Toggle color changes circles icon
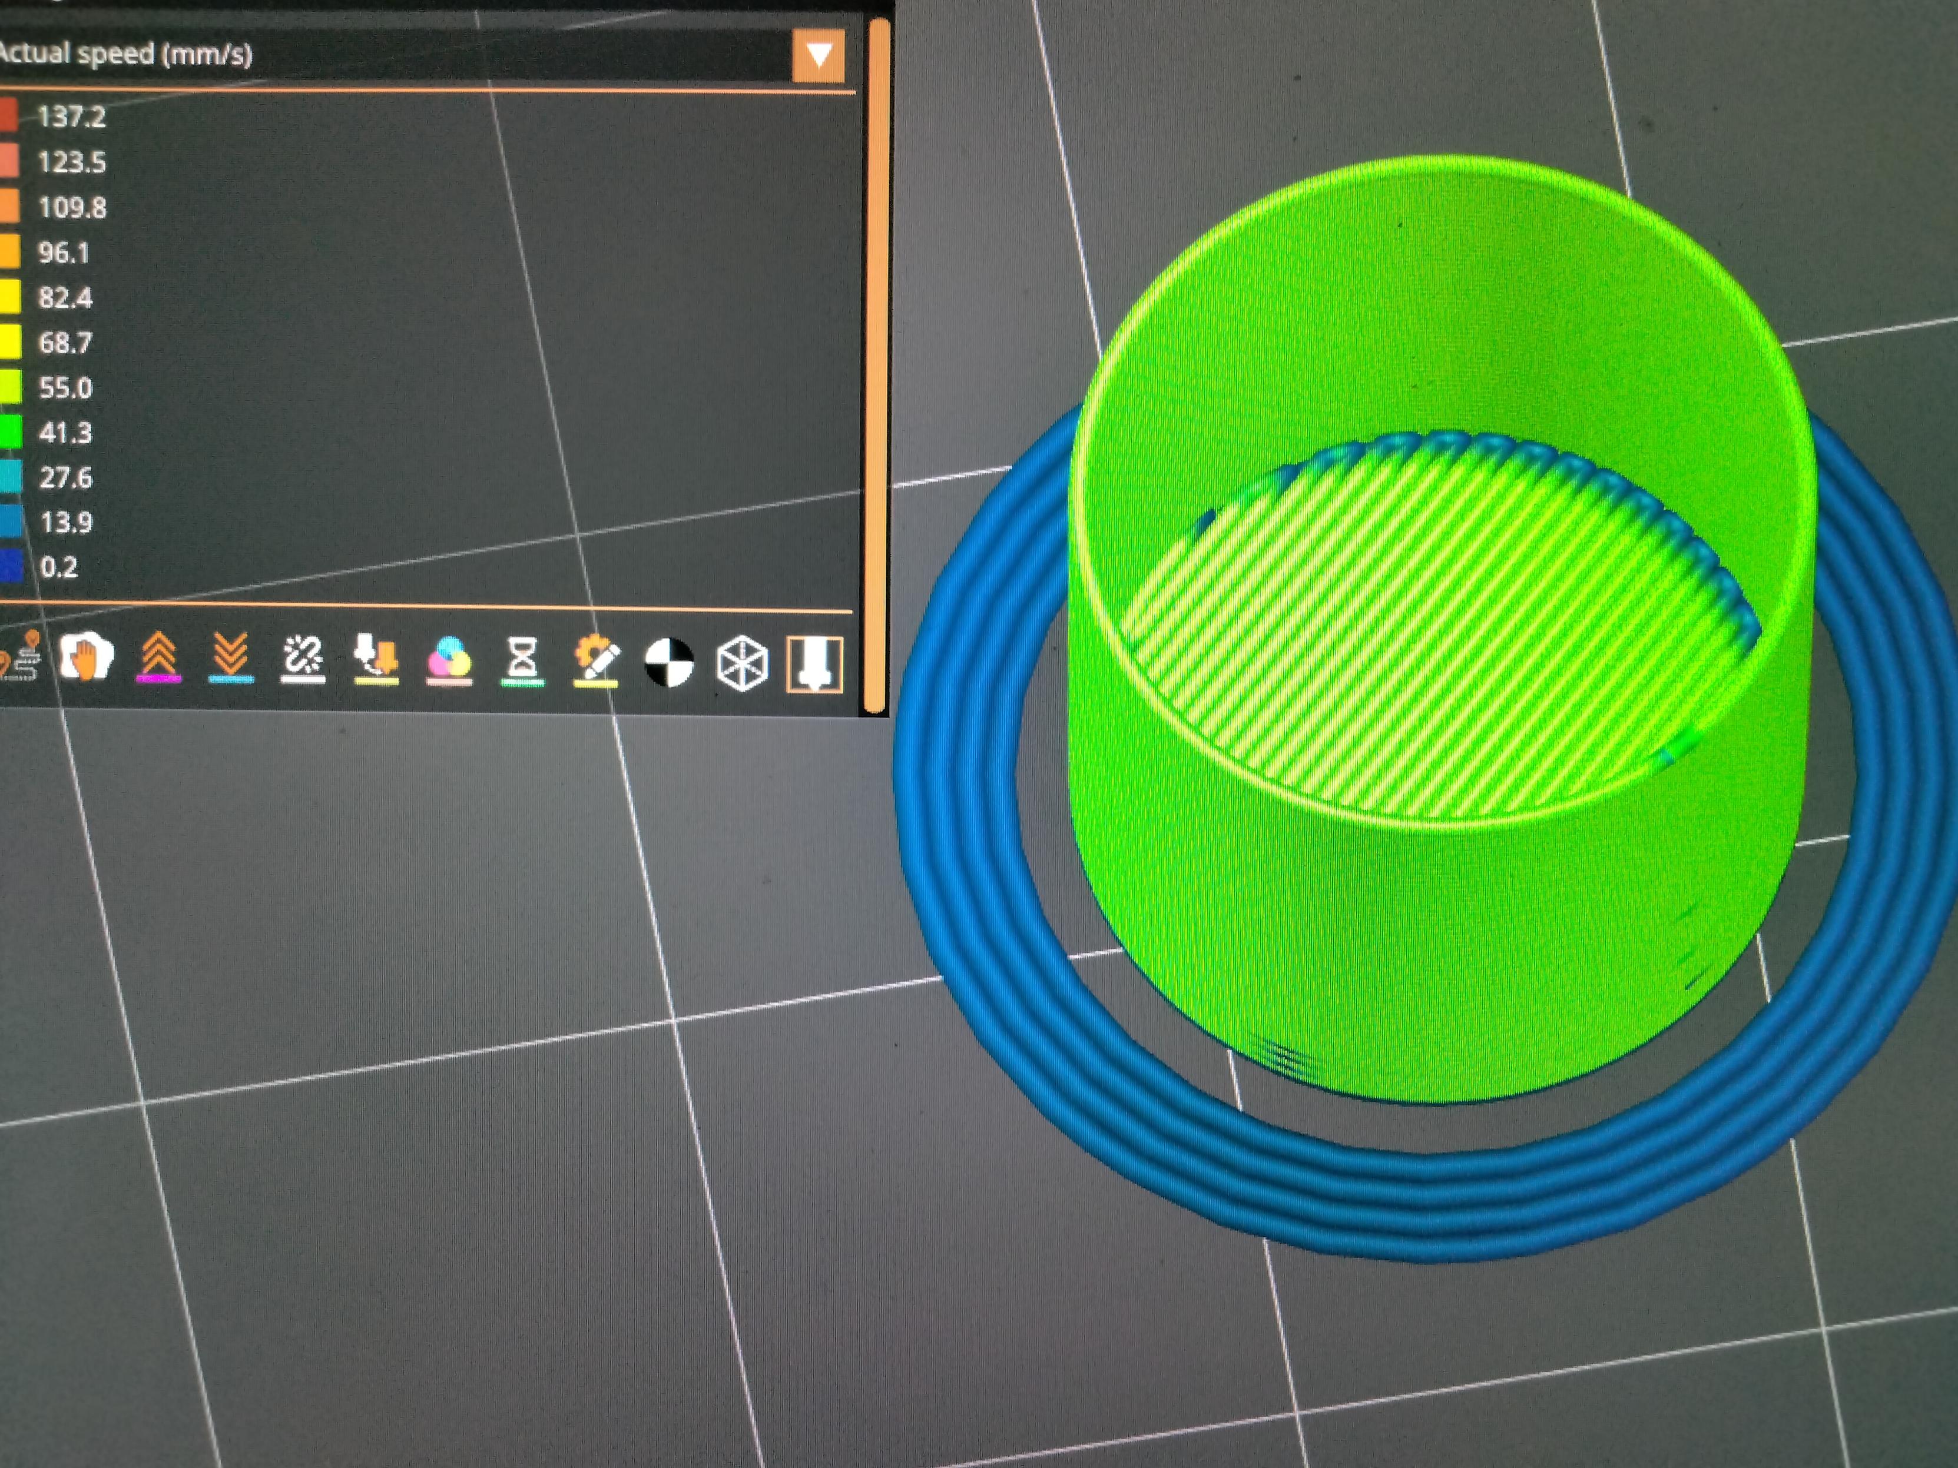This screenshot has height=1468, width=1958. pos(449,661)
